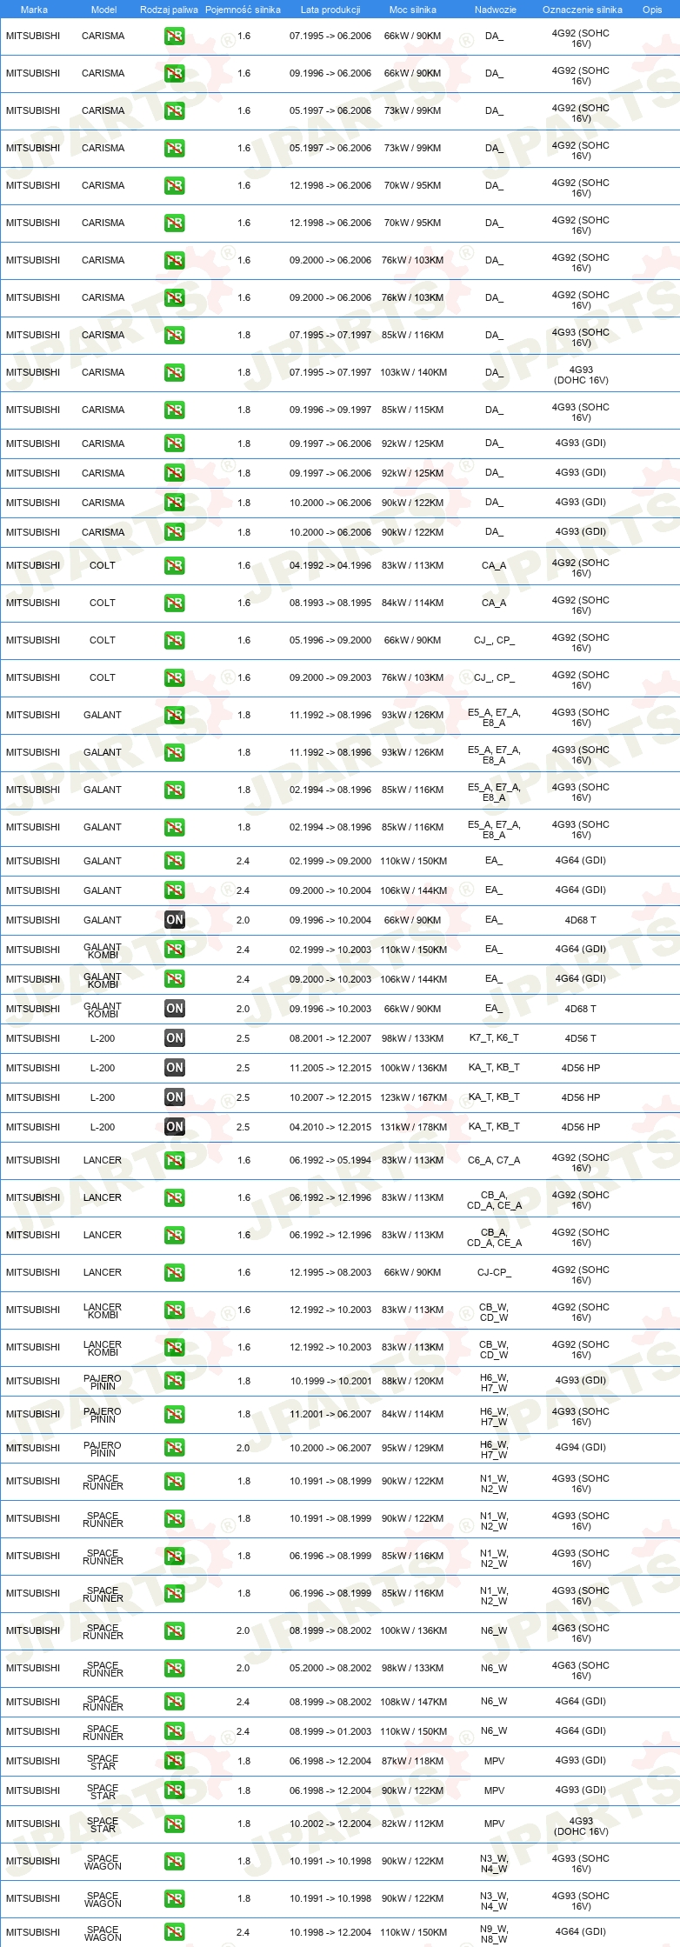
Task: Select the 12.1995 -> 08.2003 production years cell
Action: (x=330, y=1272)
